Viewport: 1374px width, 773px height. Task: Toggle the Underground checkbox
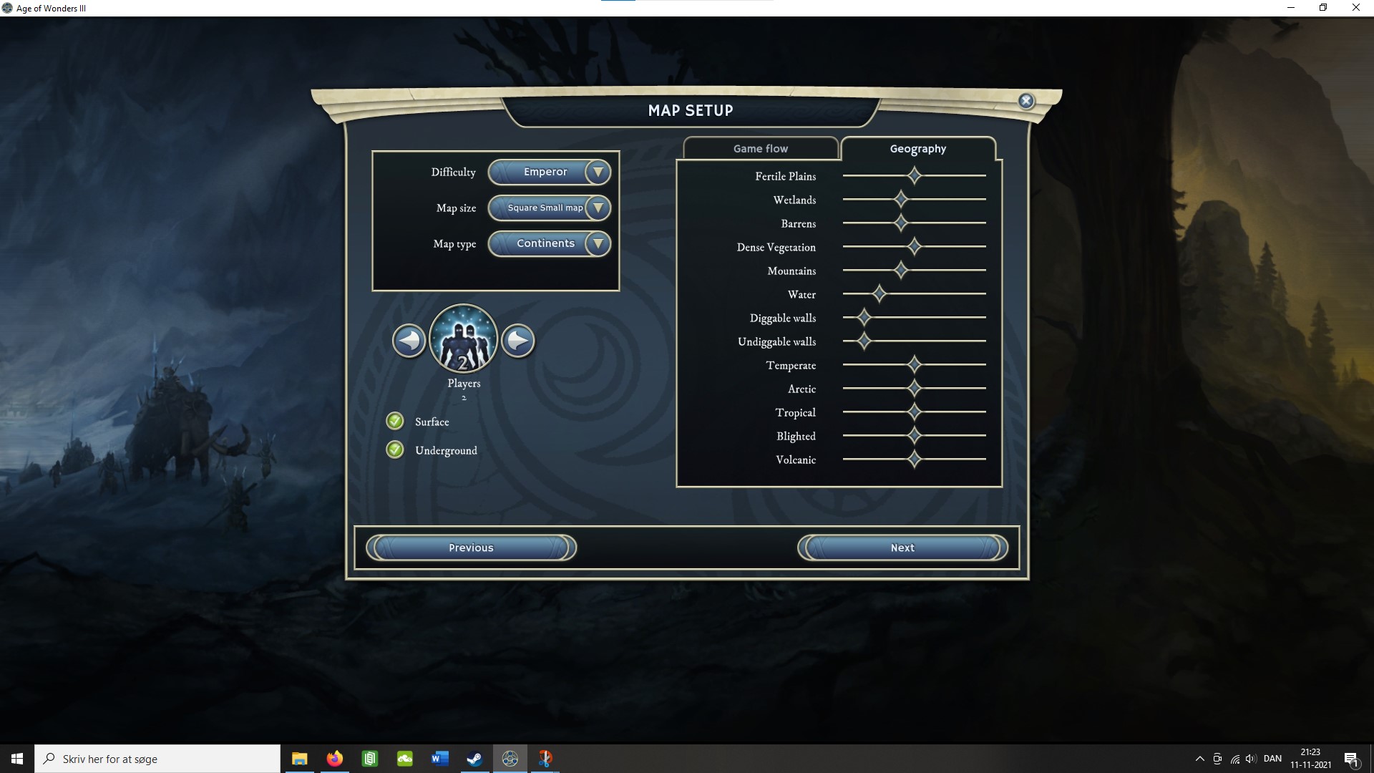395,449
